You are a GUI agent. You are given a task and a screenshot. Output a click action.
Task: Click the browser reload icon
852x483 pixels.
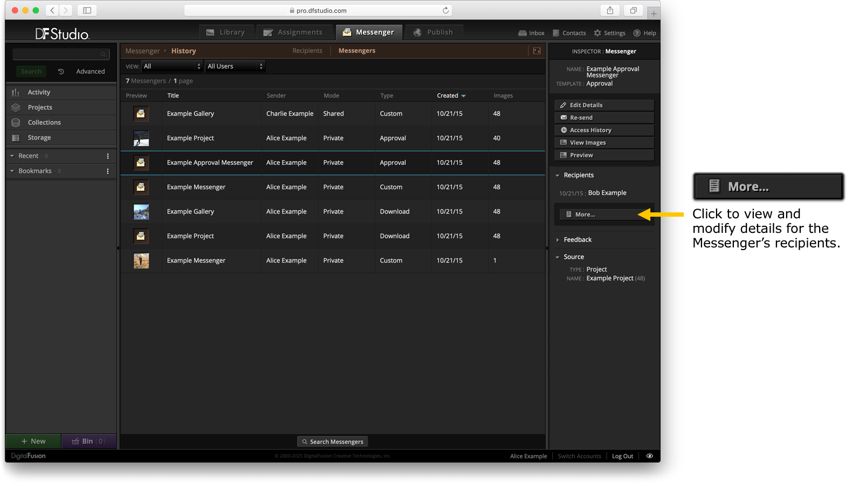(445, 10)
